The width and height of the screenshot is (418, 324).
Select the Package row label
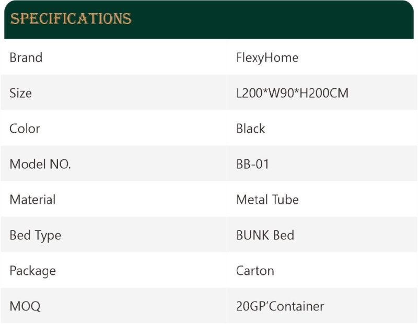[x=32, y=271]
